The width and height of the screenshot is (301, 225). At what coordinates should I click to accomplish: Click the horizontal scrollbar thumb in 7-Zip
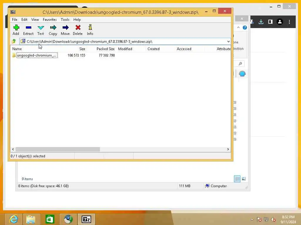point(58,149)
